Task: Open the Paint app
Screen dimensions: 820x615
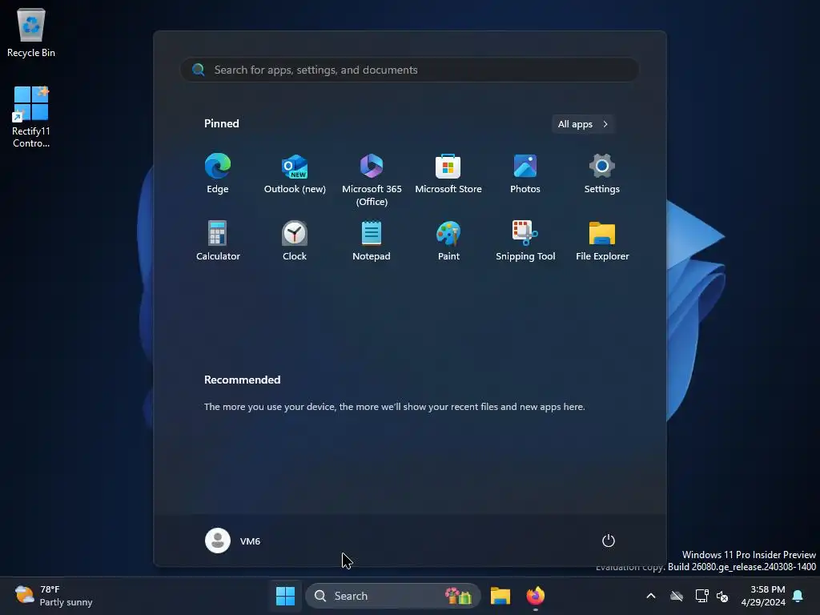Action: point(448,240)
